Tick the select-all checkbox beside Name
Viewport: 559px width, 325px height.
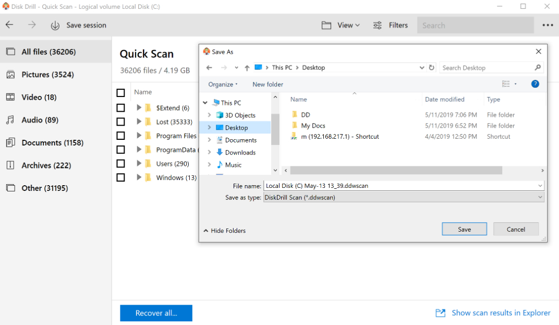click(x=121, y=93)
